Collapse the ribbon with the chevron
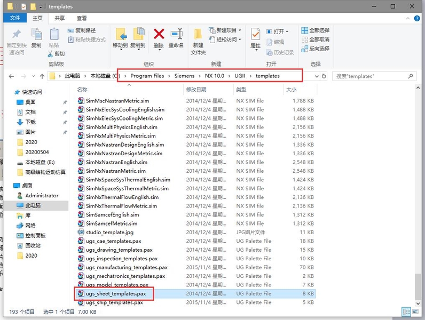425x320 pixels. (408, 19)
